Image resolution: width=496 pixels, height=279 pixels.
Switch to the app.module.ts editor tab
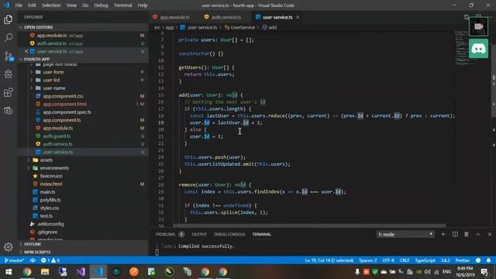[174, 17]
